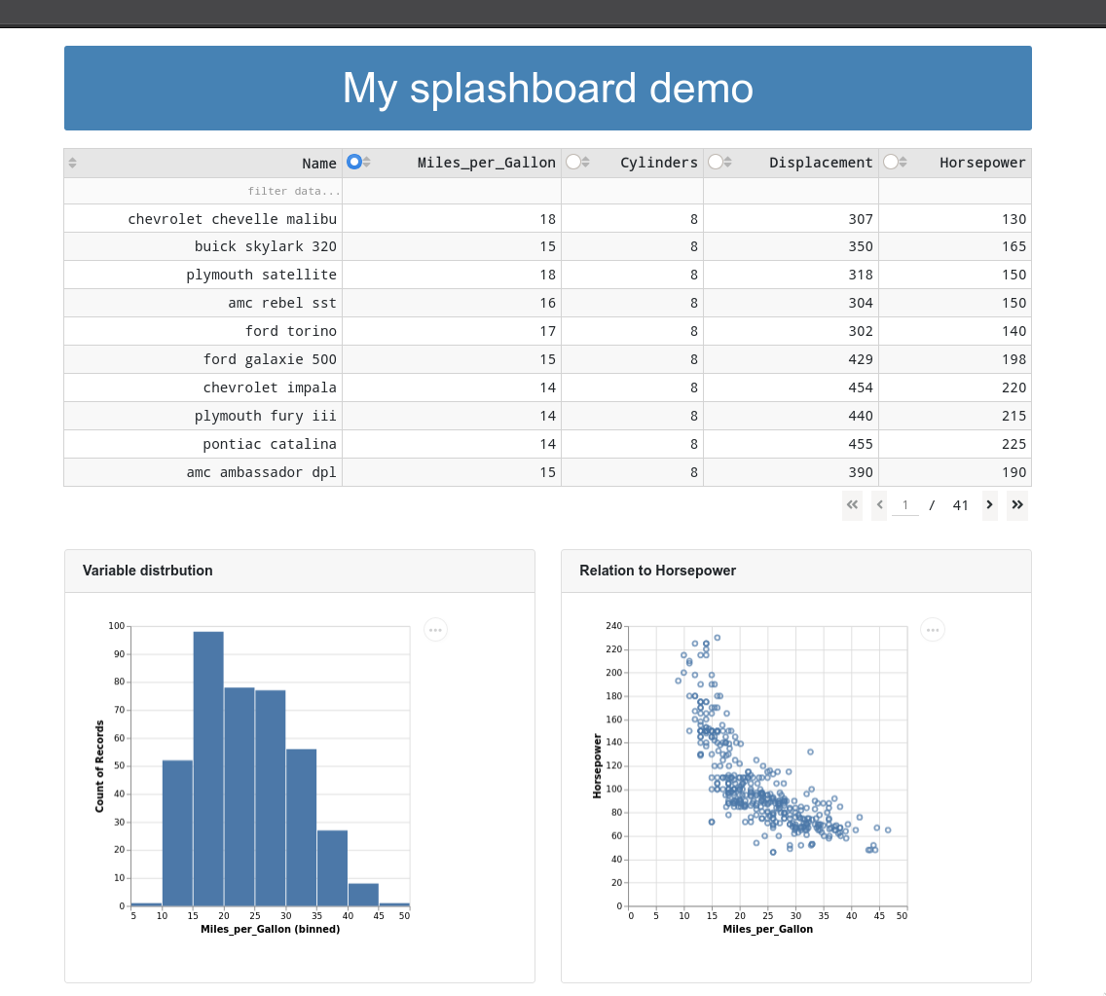Viewport: 1106px width, 996px height.
Task: Click the current page number field
Action: [x=905, y=505]
